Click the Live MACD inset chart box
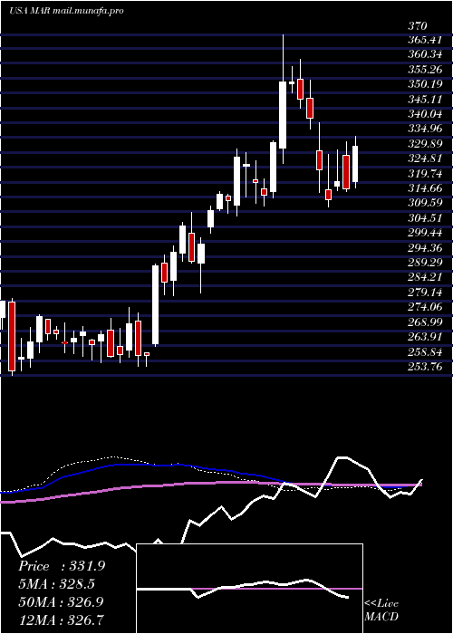 (249, 589)
